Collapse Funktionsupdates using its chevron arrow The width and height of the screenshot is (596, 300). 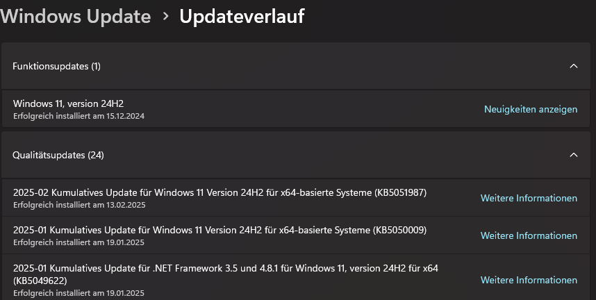(574, 66)
